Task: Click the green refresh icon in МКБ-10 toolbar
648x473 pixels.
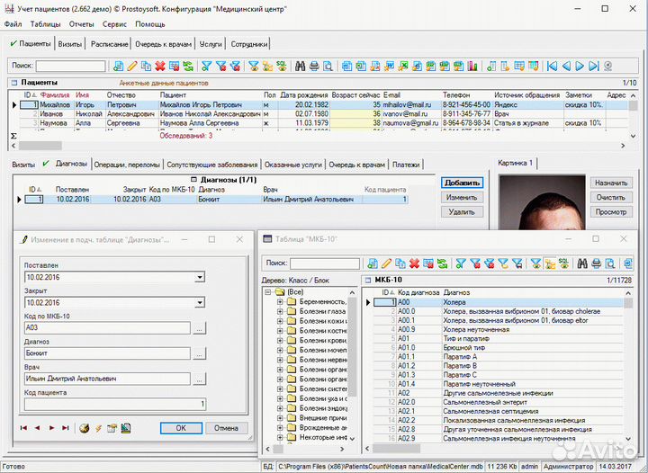Action: pyautogui.click(x=442, y=263)
